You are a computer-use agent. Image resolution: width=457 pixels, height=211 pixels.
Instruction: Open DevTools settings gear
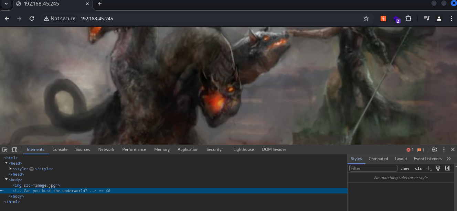point(434,149)
